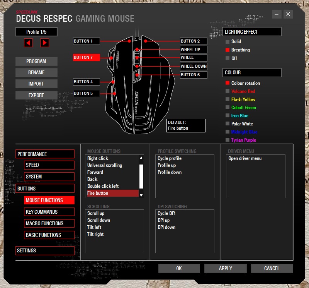Assign DPI up function

pos(163,220)
